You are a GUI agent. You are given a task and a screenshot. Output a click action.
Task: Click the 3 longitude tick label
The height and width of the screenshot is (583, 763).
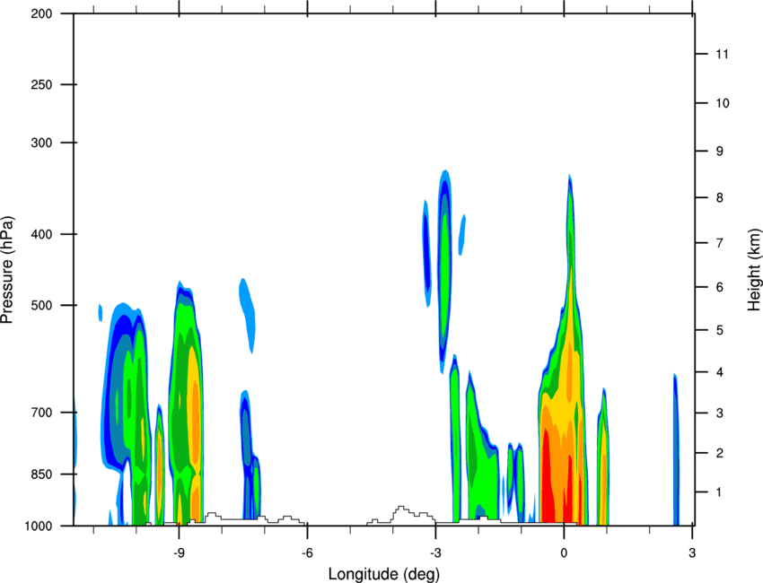pos(692,553)
